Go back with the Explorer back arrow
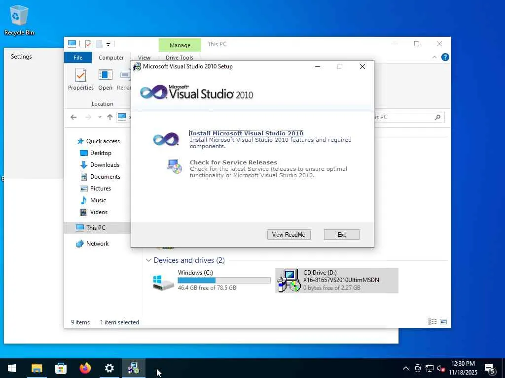505x378 pixels. point(73,117)
